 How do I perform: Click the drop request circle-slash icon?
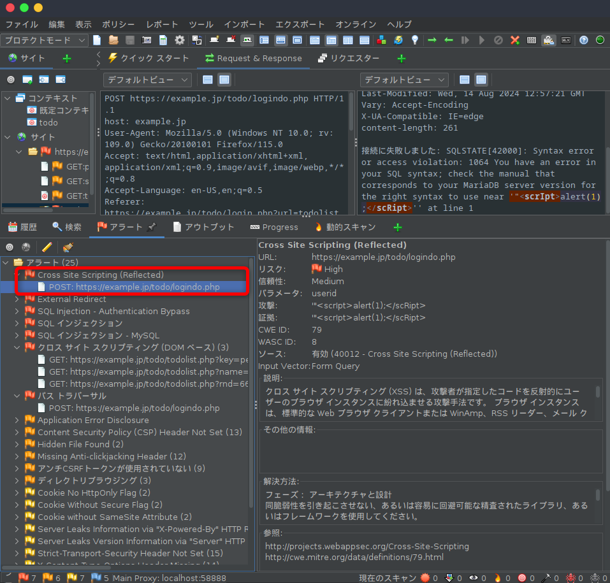tap(498, 40)
